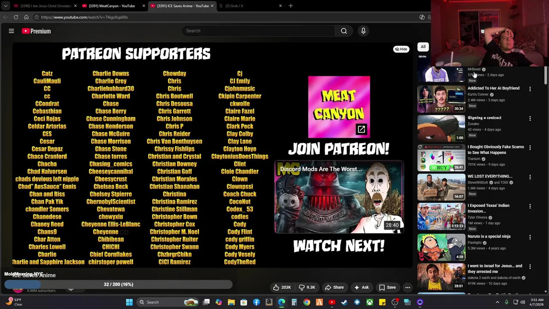This screenshot has height=309, width=549.
Task: Switch to the Grok / X tab
Action: tap(250, 6)
